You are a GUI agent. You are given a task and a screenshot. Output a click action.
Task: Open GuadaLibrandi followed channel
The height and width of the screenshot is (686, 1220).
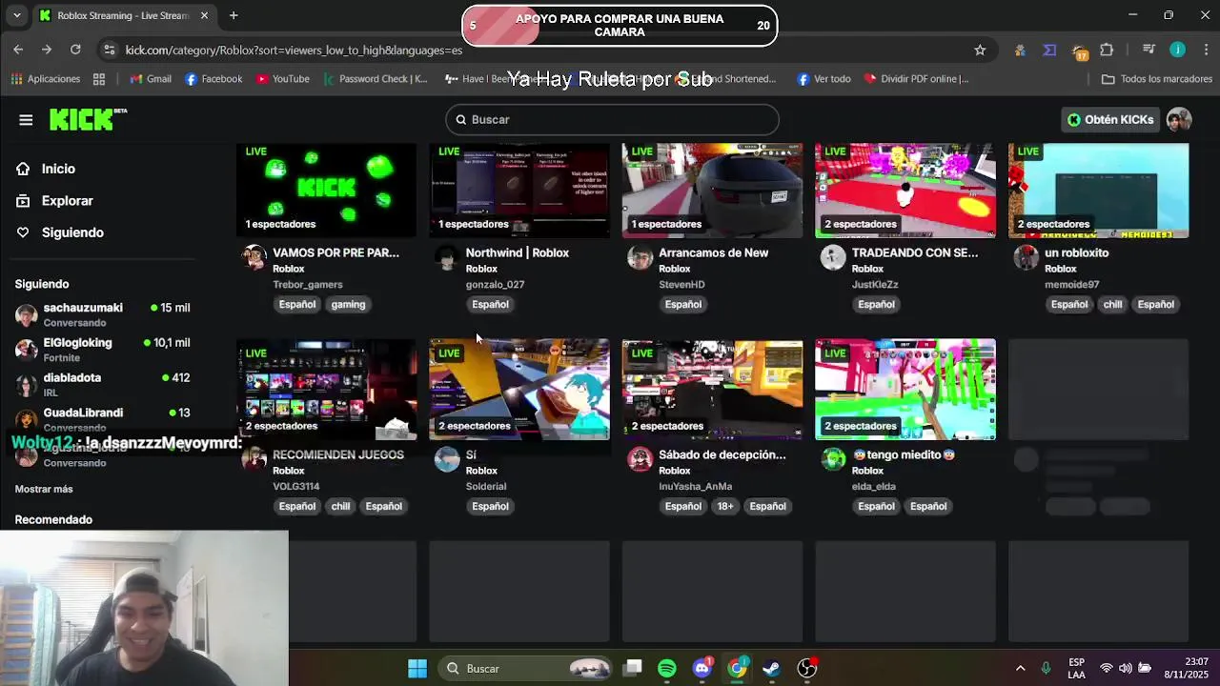click(102, 419)
